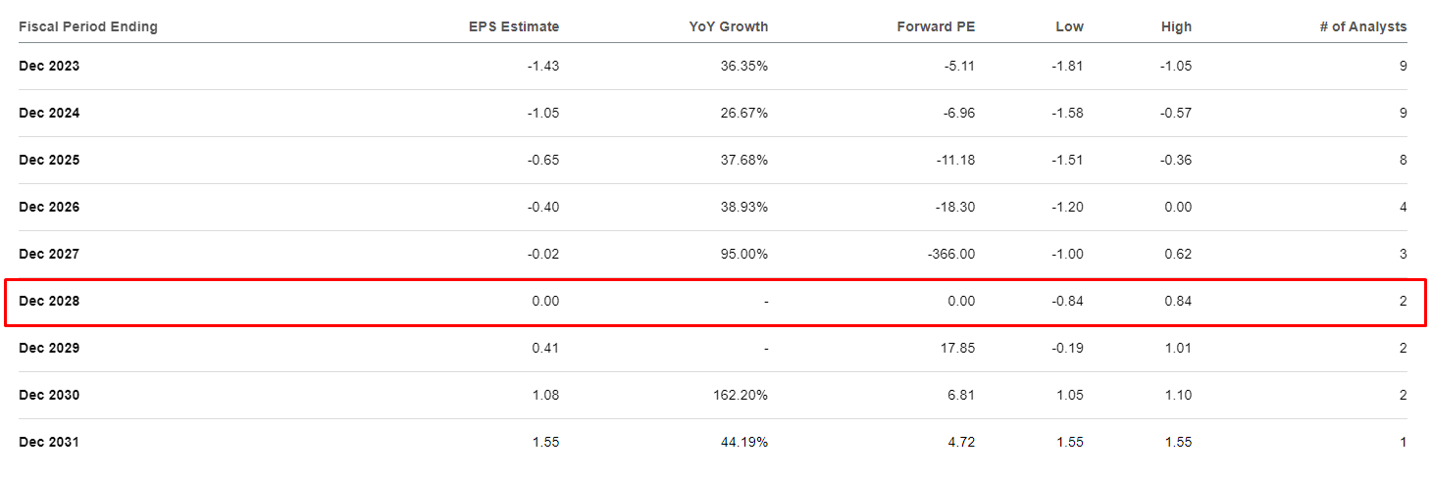Select the highlighted Dec 2028 row label
This screenshot has width=1432, height=477.
pos(49,302)
